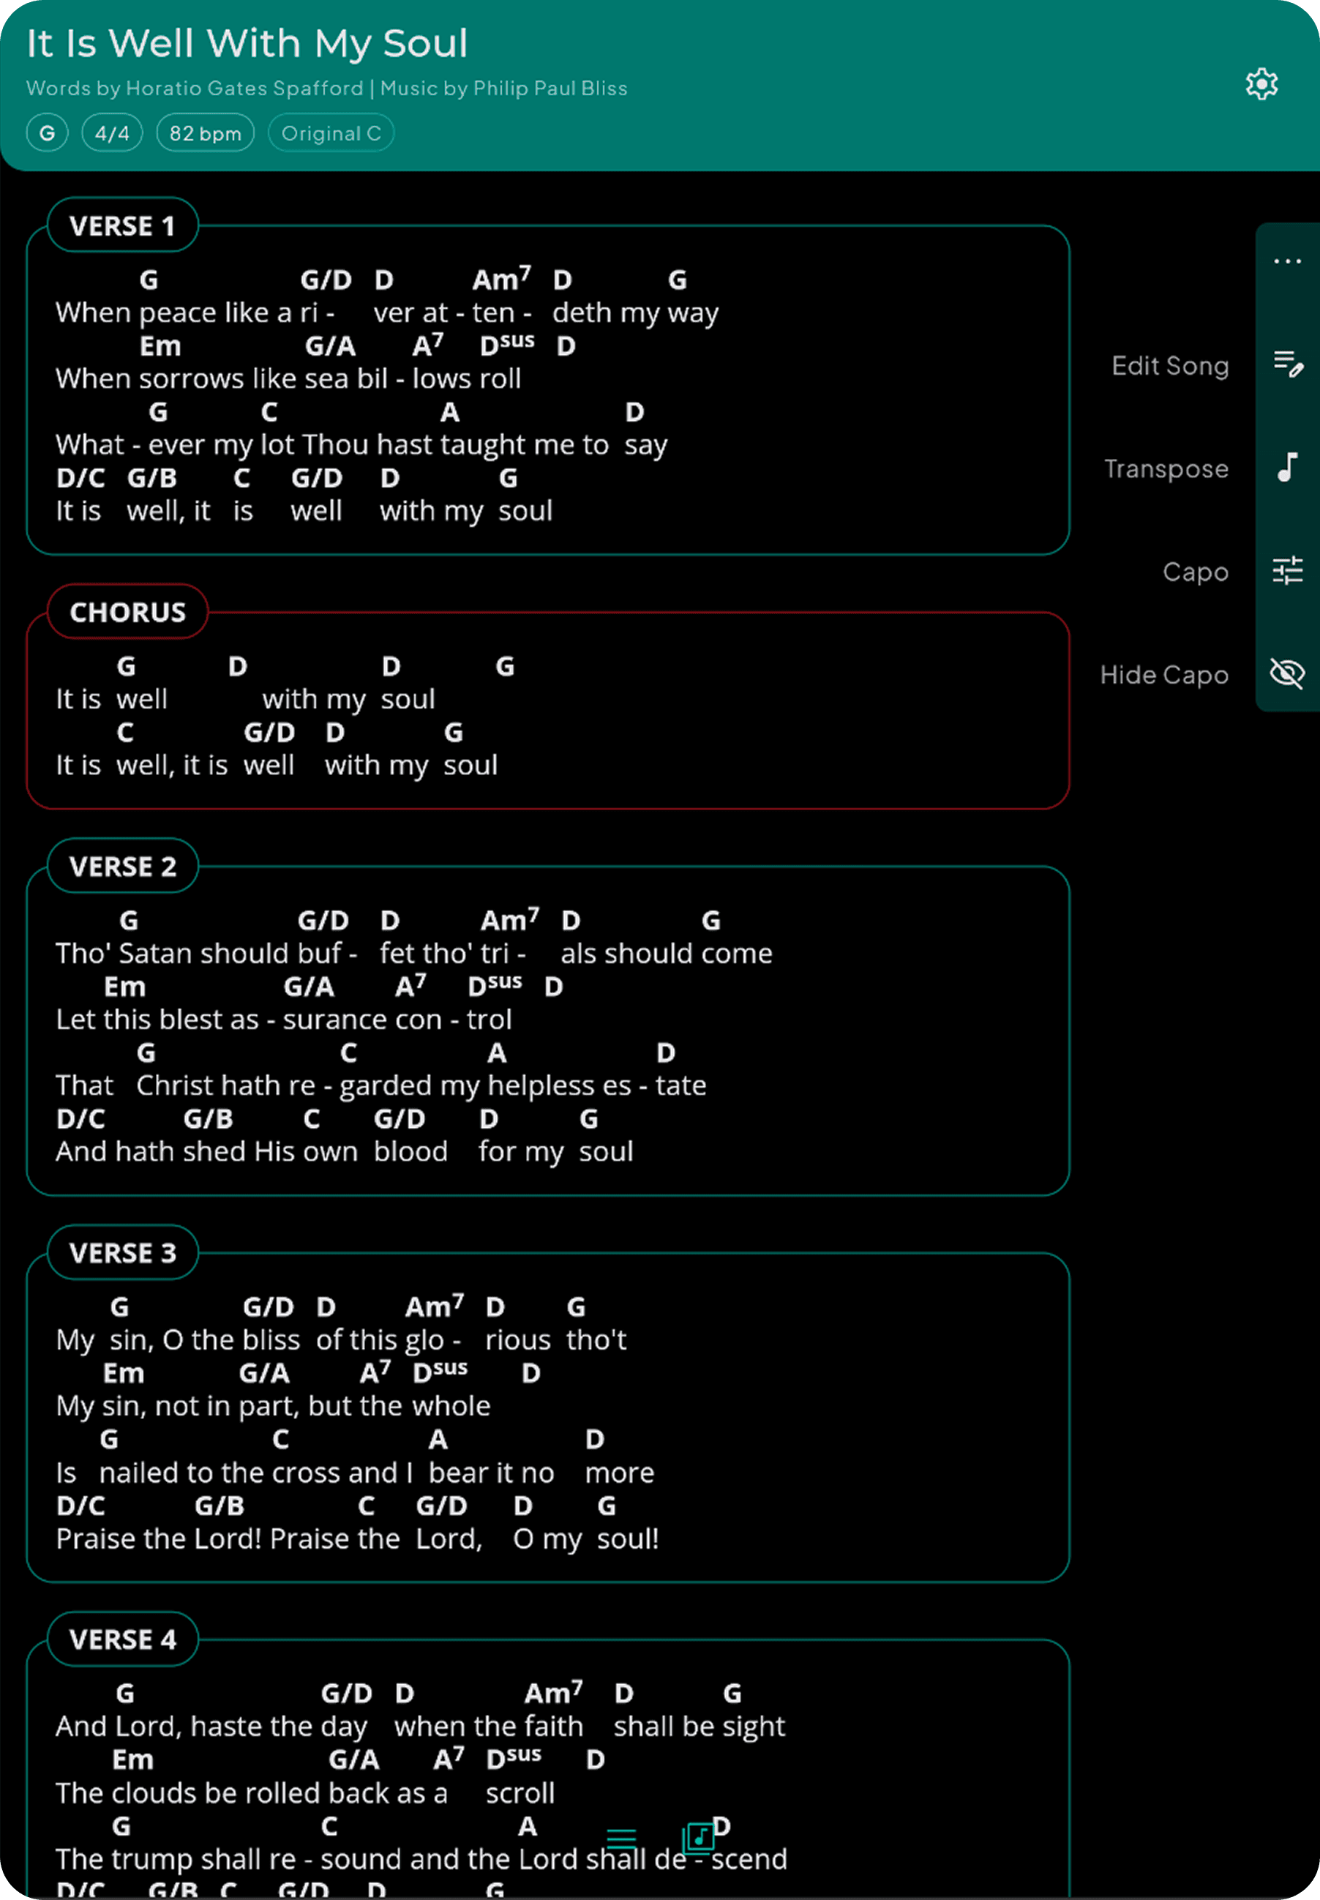Open the Capo sliders icon

(x=1288, y=571)
